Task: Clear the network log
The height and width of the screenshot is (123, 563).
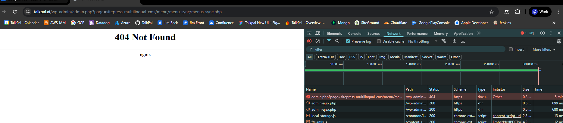Action: (x=318, y=41)
